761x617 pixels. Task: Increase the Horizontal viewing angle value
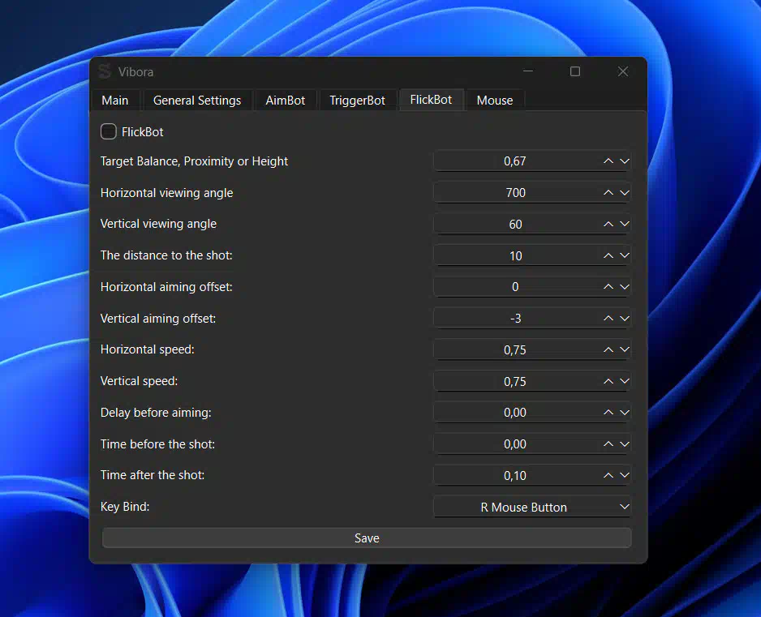tap(608, 193)
